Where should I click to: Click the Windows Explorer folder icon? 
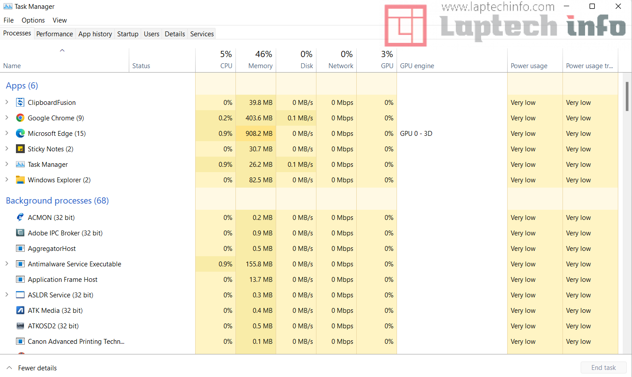tap(20, 180)
